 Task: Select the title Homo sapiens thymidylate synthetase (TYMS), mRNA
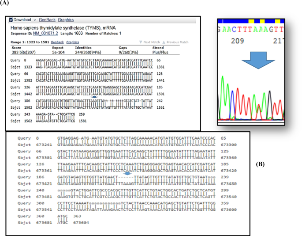(63, 28)
